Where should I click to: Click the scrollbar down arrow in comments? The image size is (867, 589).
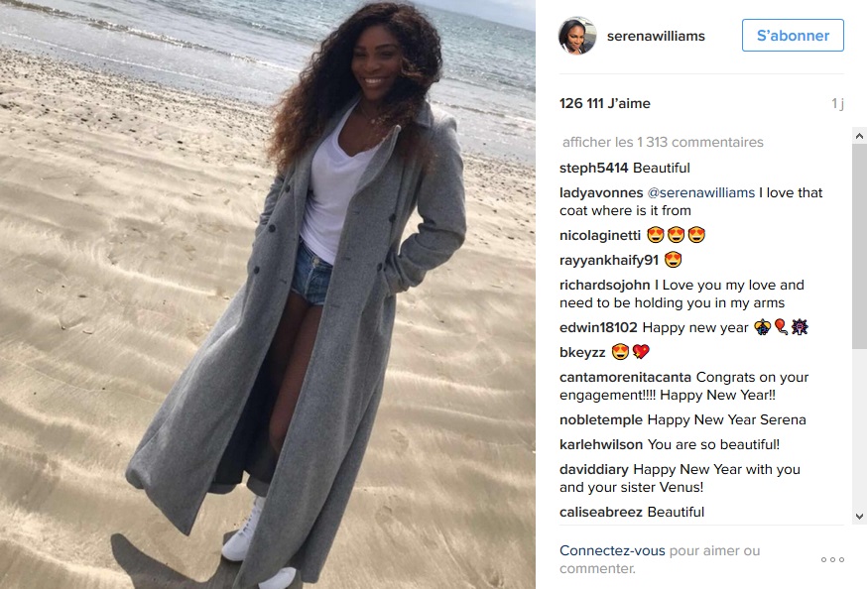click(x=859, y=517)
